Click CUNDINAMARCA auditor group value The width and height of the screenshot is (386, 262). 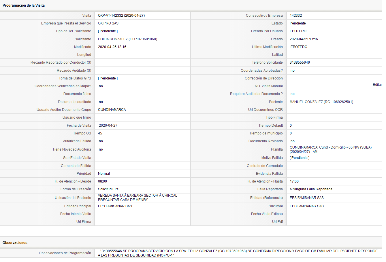coord(112,110)
